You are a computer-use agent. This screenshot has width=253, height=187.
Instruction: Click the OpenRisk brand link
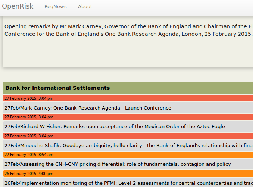(18, 6)
